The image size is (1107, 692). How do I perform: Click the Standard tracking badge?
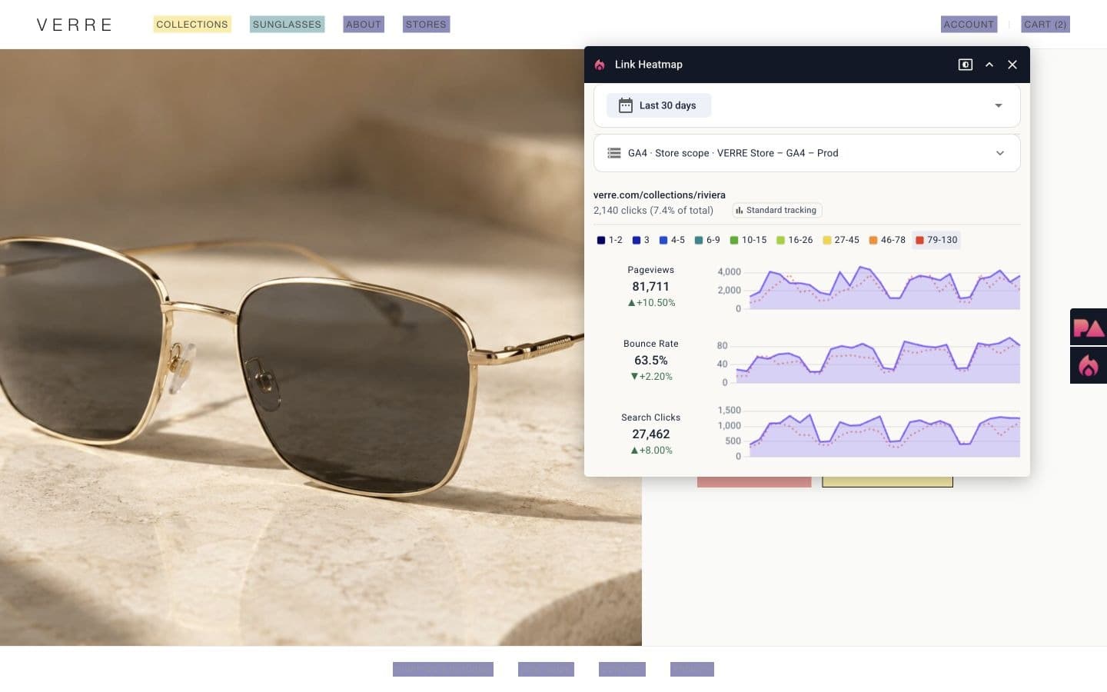pos(776,210)
